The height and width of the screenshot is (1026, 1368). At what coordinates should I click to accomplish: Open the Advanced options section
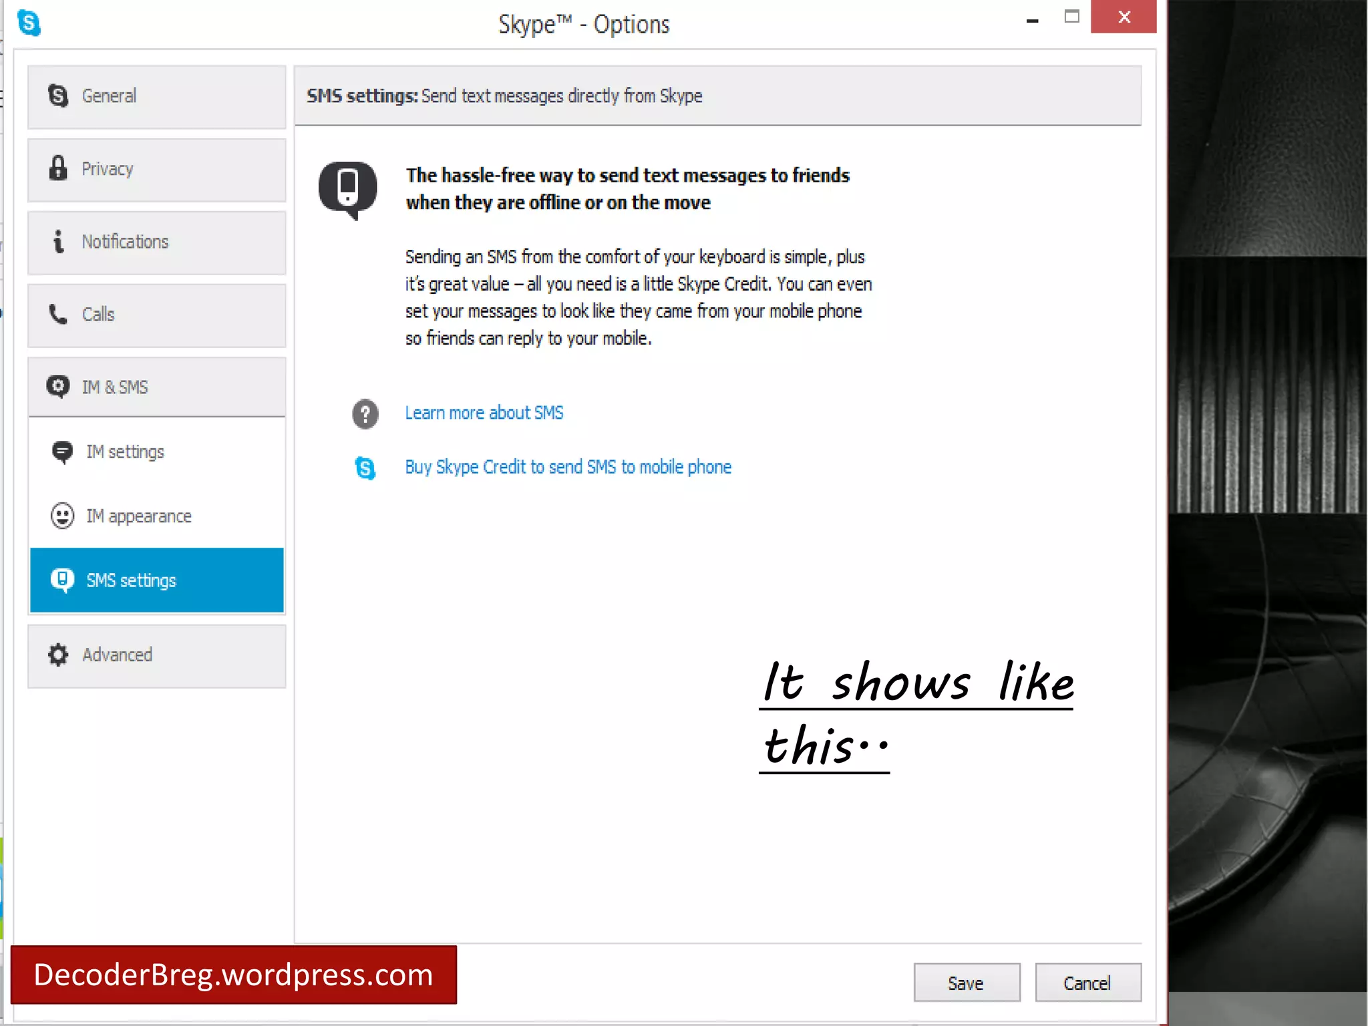click(x=156, y=656)
